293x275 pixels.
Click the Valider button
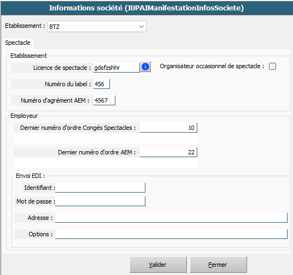pos(158,265)
